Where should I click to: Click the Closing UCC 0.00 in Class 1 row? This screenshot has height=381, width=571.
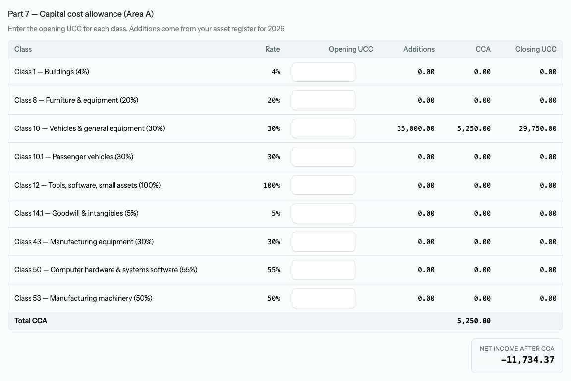[548, 72]
